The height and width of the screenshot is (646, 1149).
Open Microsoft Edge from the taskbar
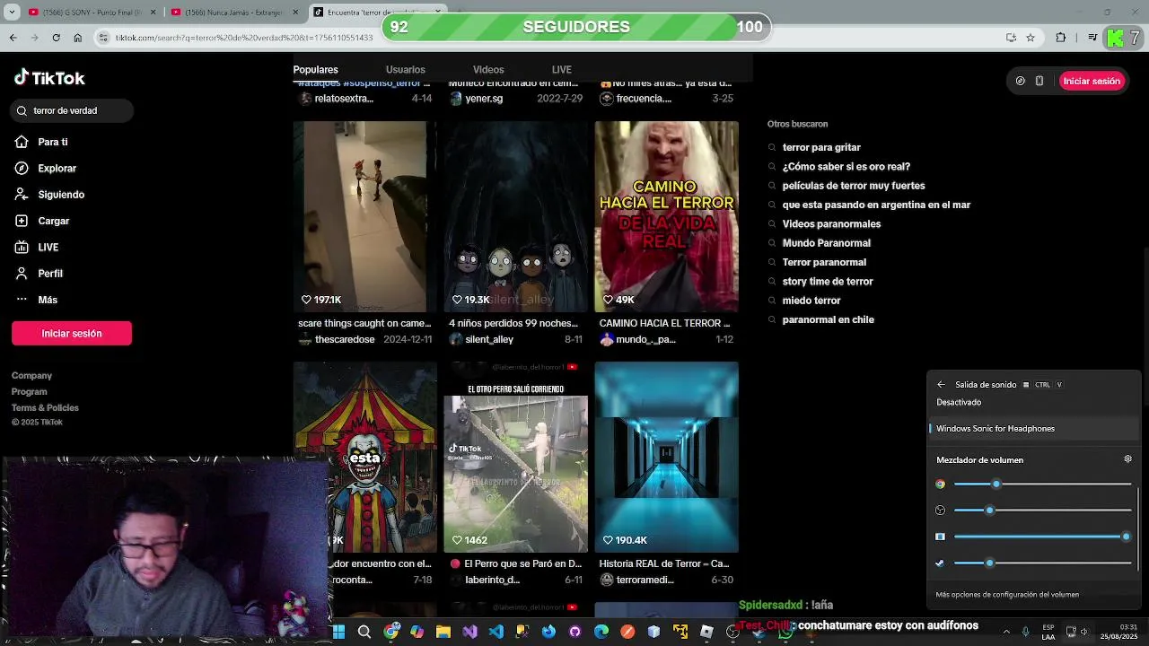pos(601,633)
